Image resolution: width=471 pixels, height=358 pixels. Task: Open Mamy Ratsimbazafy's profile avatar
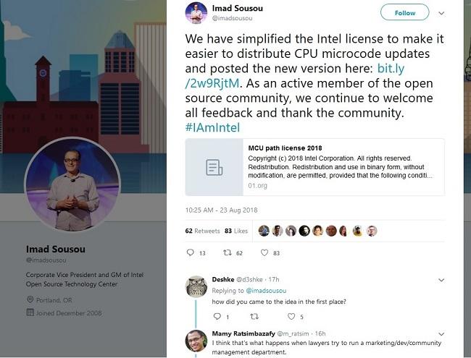(196, 341)
